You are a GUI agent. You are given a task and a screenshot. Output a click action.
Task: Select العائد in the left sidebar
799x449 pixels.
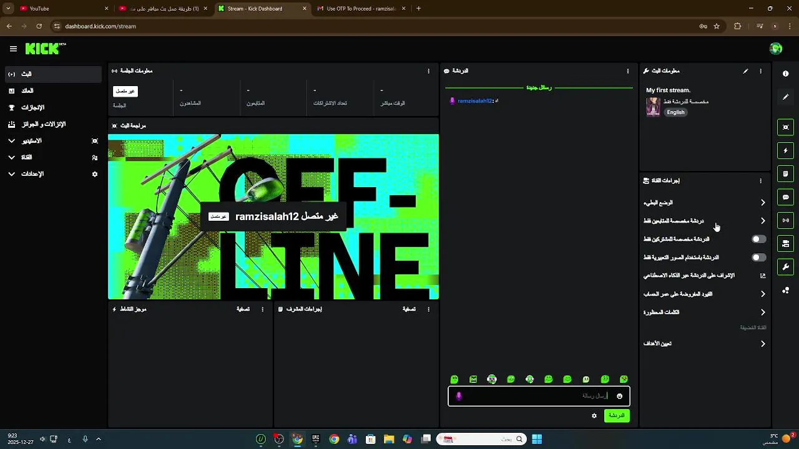[x=52, y=91]
